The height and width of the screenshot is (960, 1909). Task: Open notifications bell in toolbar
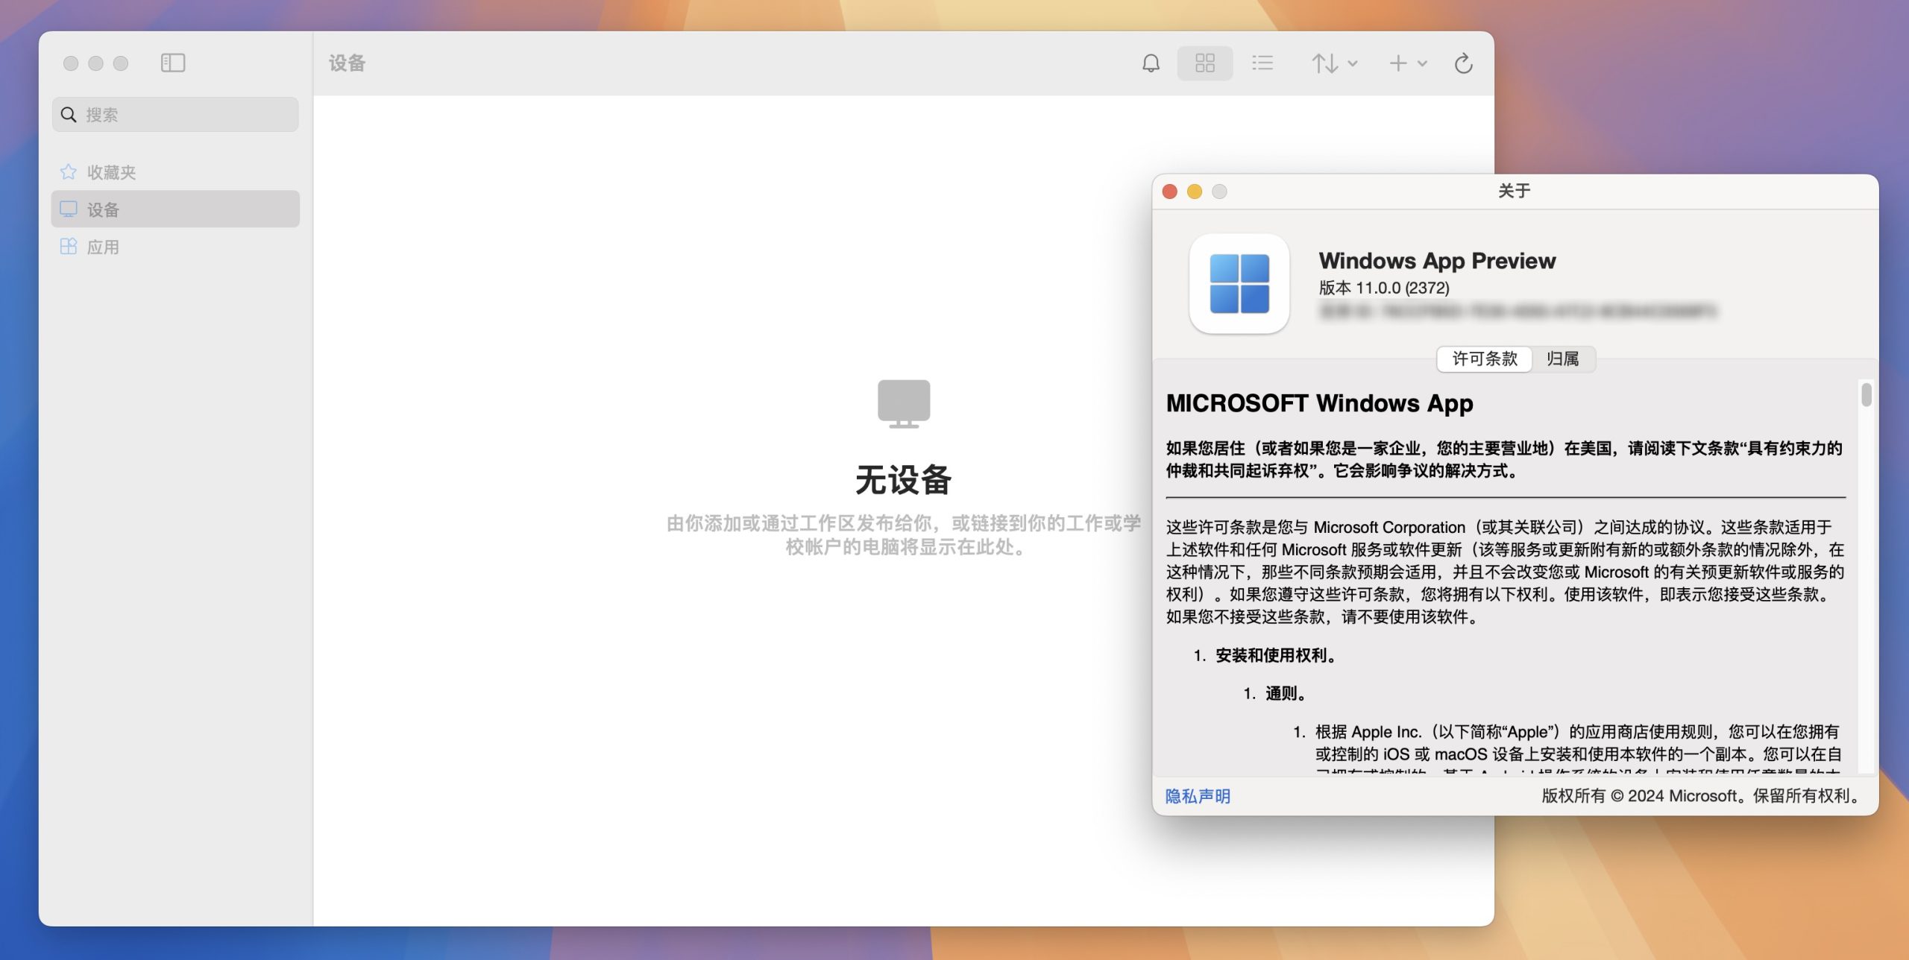click(1151, 63)
